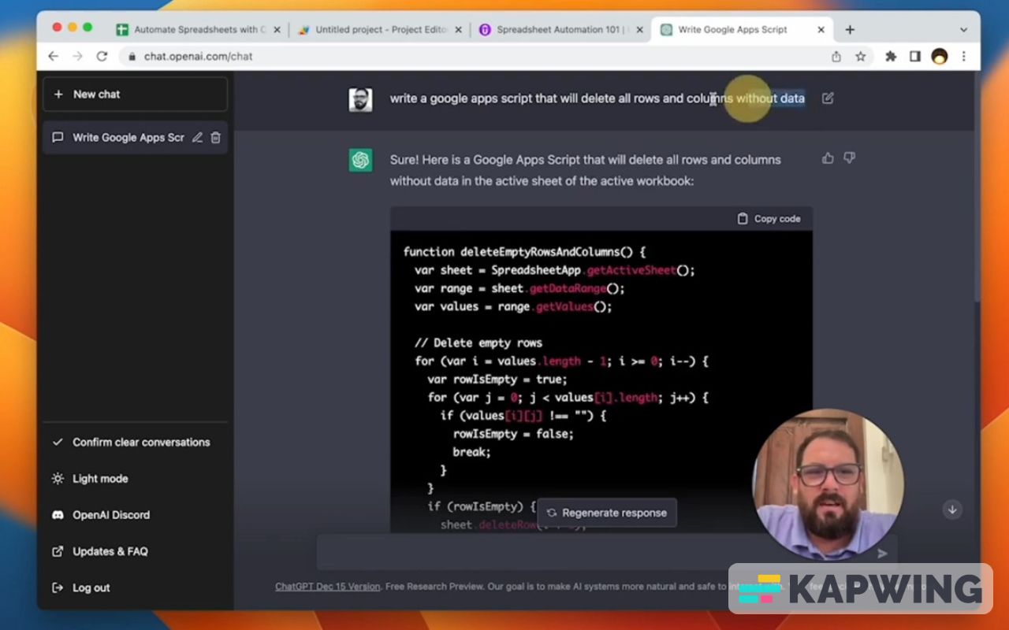This screenshot has width=1009, height=630.
Task: Reload the page with the refresh icon
Action: pyautogui.click(x=102, y=56)
